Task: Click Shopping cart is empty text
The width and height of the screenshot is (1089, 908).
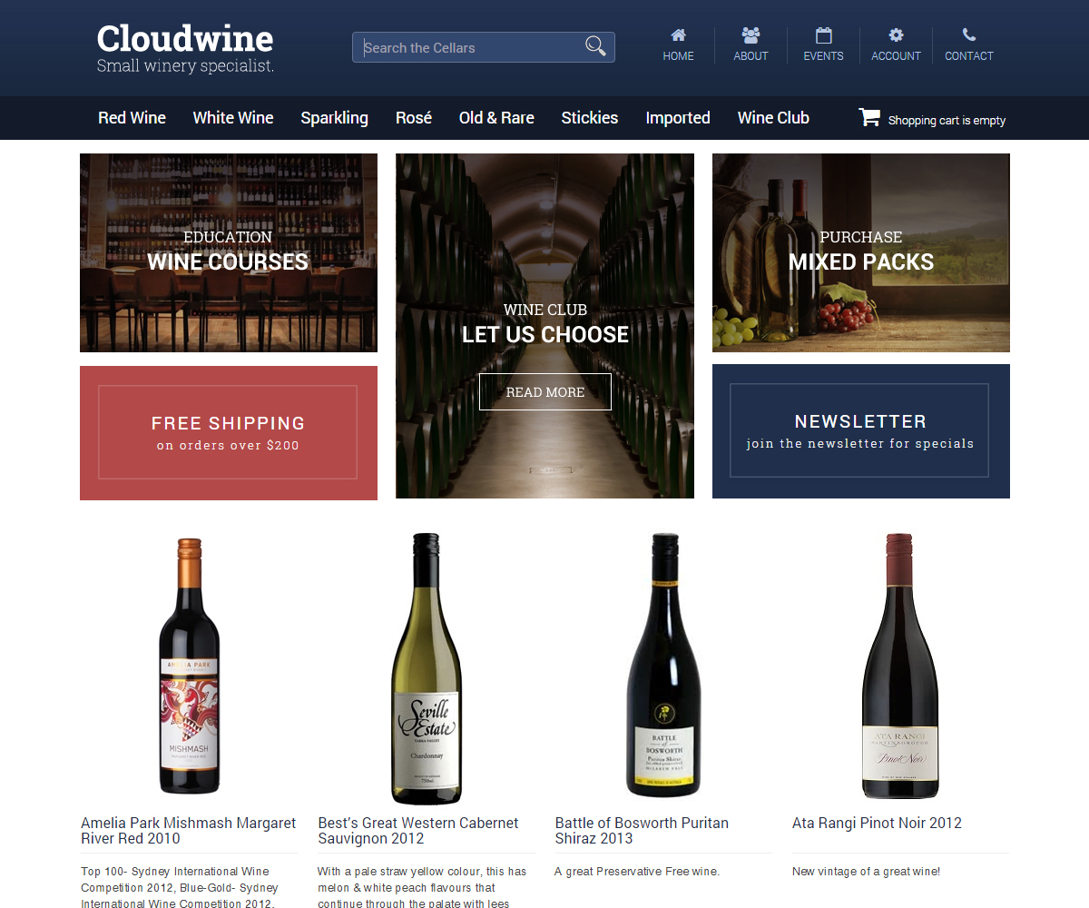Action: (x=947, y=120)
